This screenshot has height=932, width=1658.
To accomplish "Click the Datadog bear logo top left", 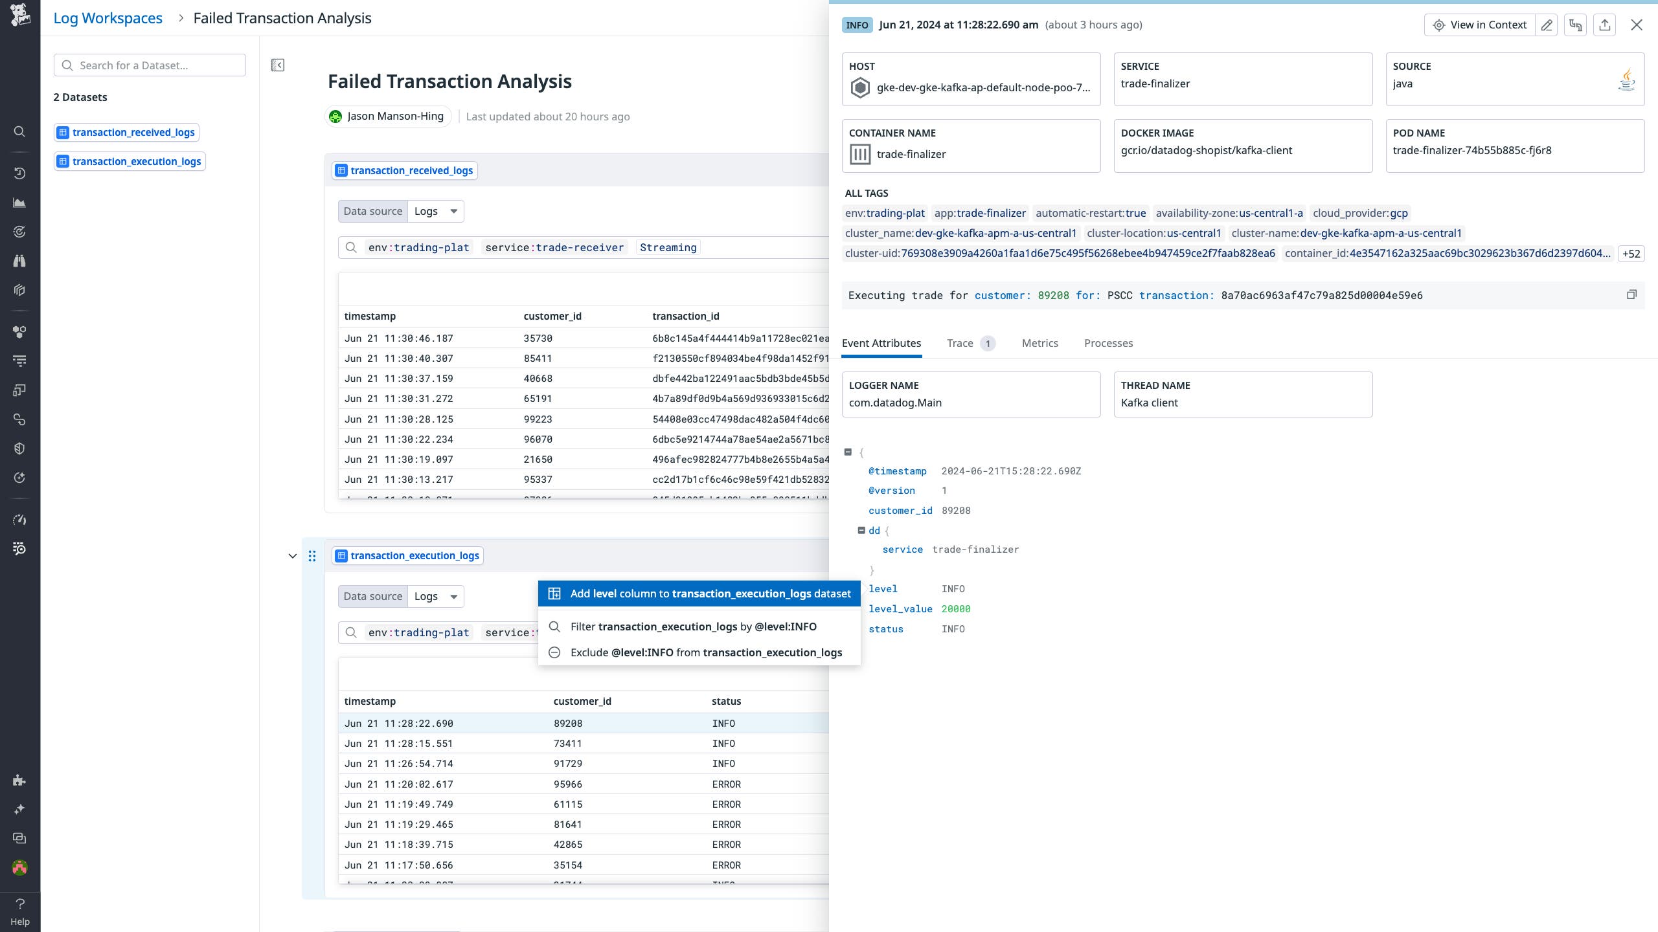I will pyautogui.click(x=19, y=15).
